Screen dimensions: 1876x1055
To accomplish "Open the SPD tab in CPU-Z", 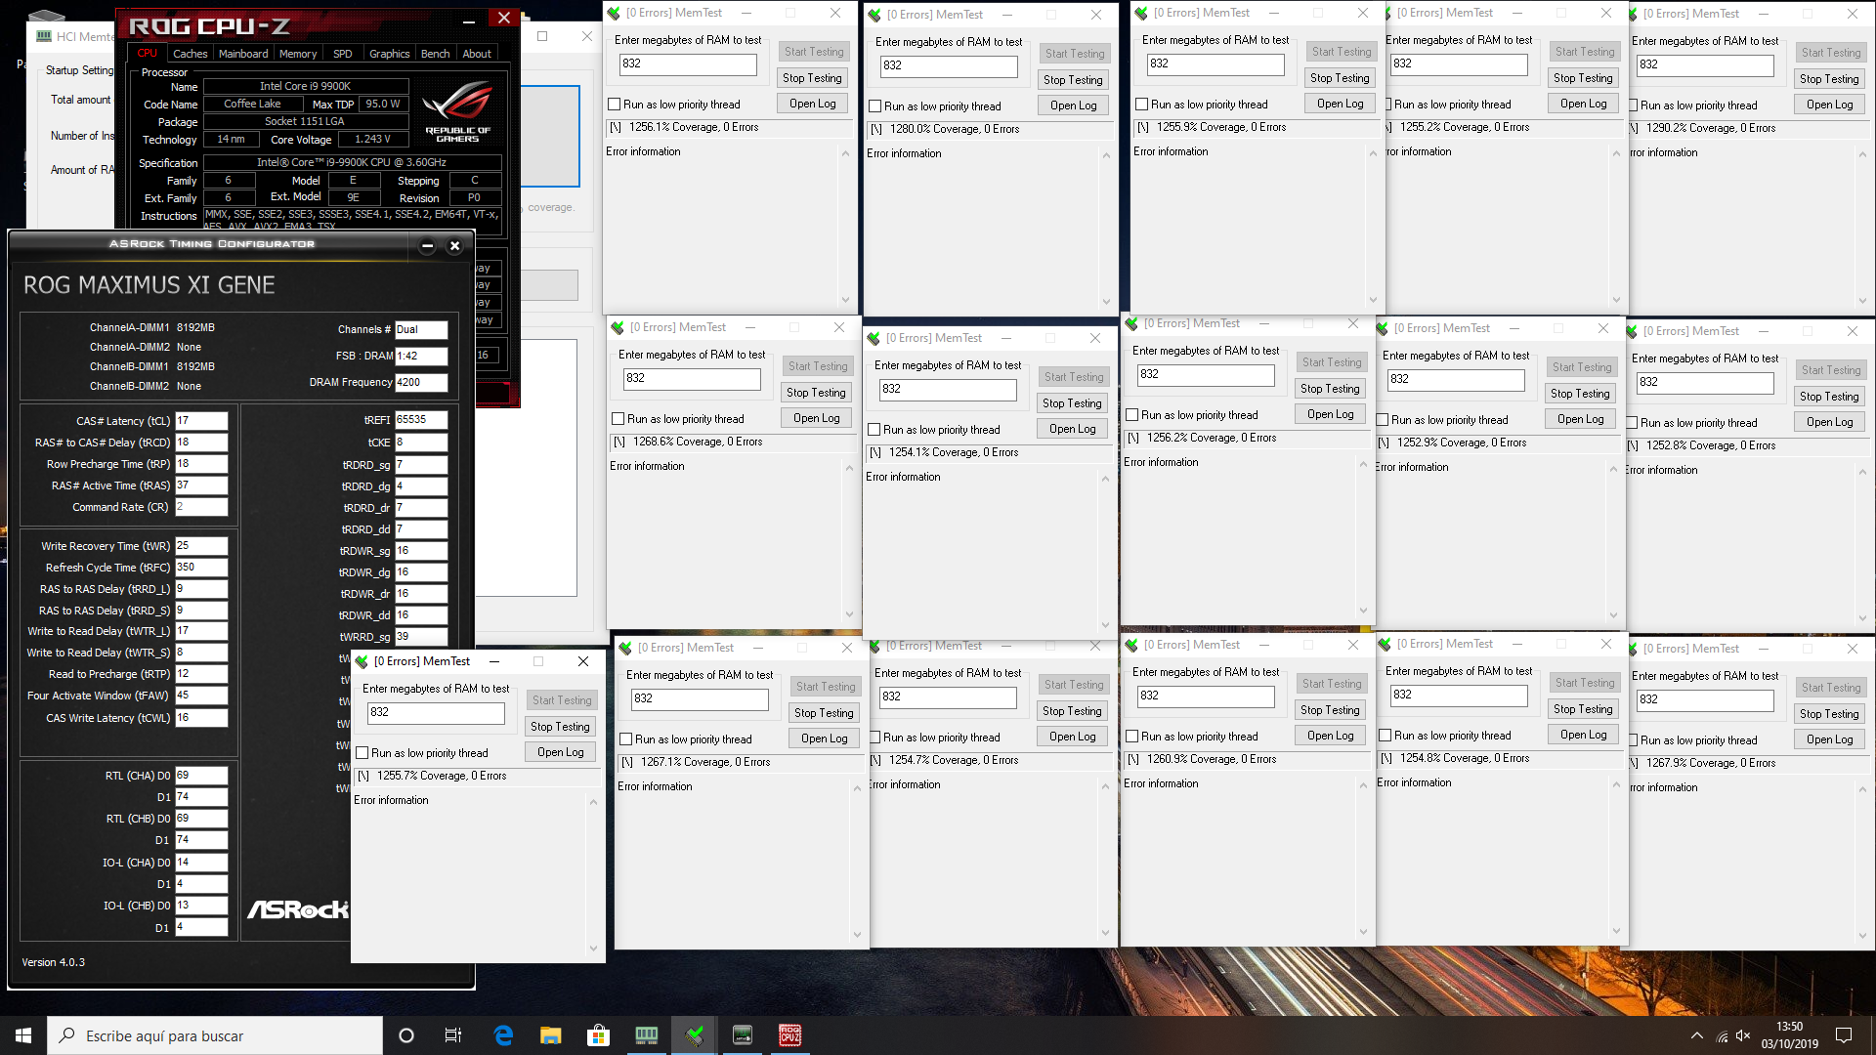I will click(x=342, y=54).
